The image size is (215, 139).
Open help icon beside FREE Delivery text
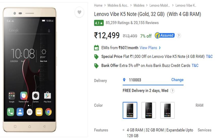click(173, 91)
